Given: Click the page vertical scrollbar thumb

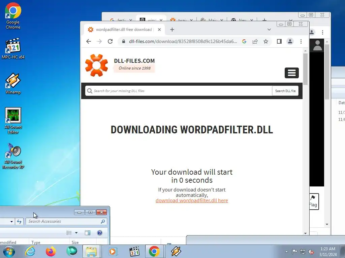Looking at the screenshot, I should (305, 69).
